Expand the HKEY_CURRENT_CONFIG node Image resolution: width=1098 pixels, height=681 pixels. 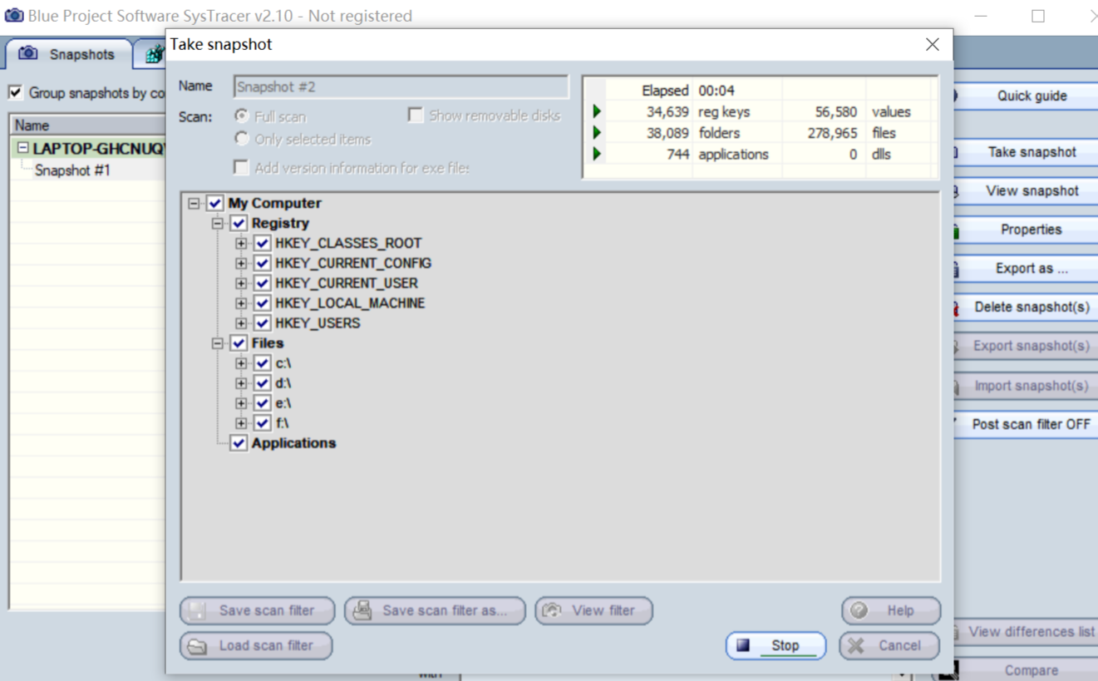241,263
